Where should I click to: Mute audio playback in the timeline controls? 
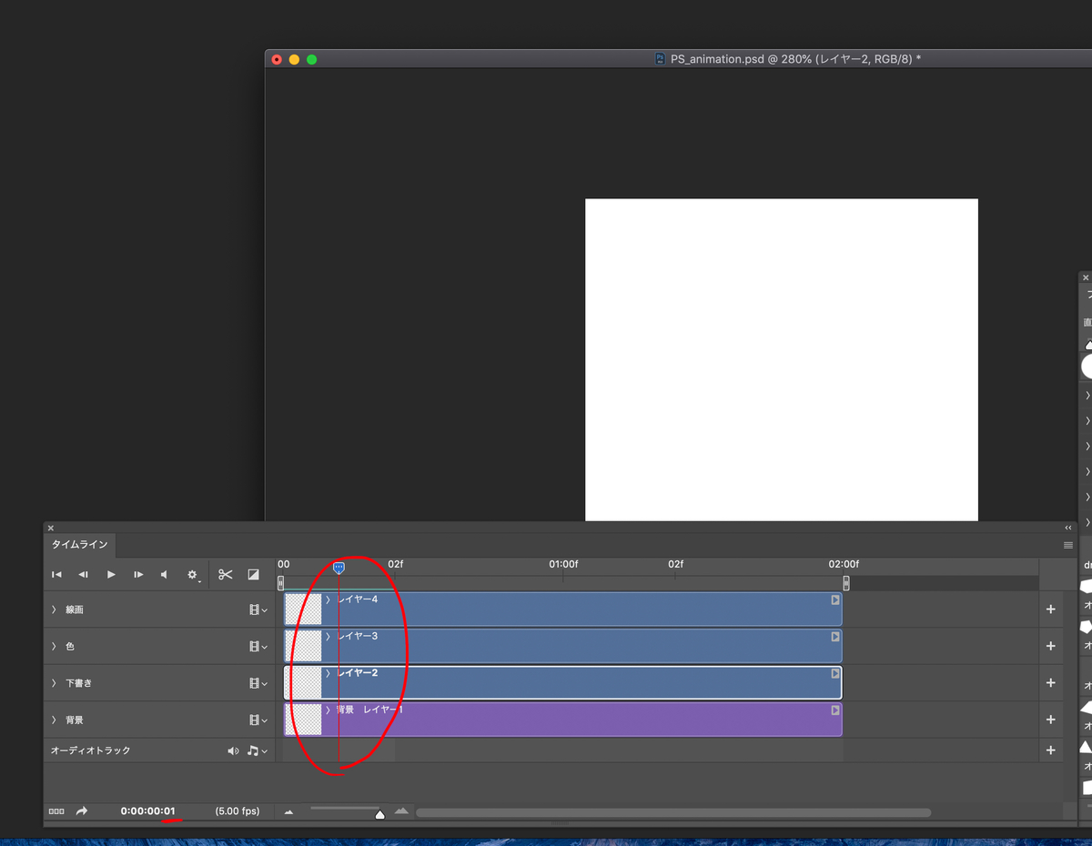tap(164, 574)
